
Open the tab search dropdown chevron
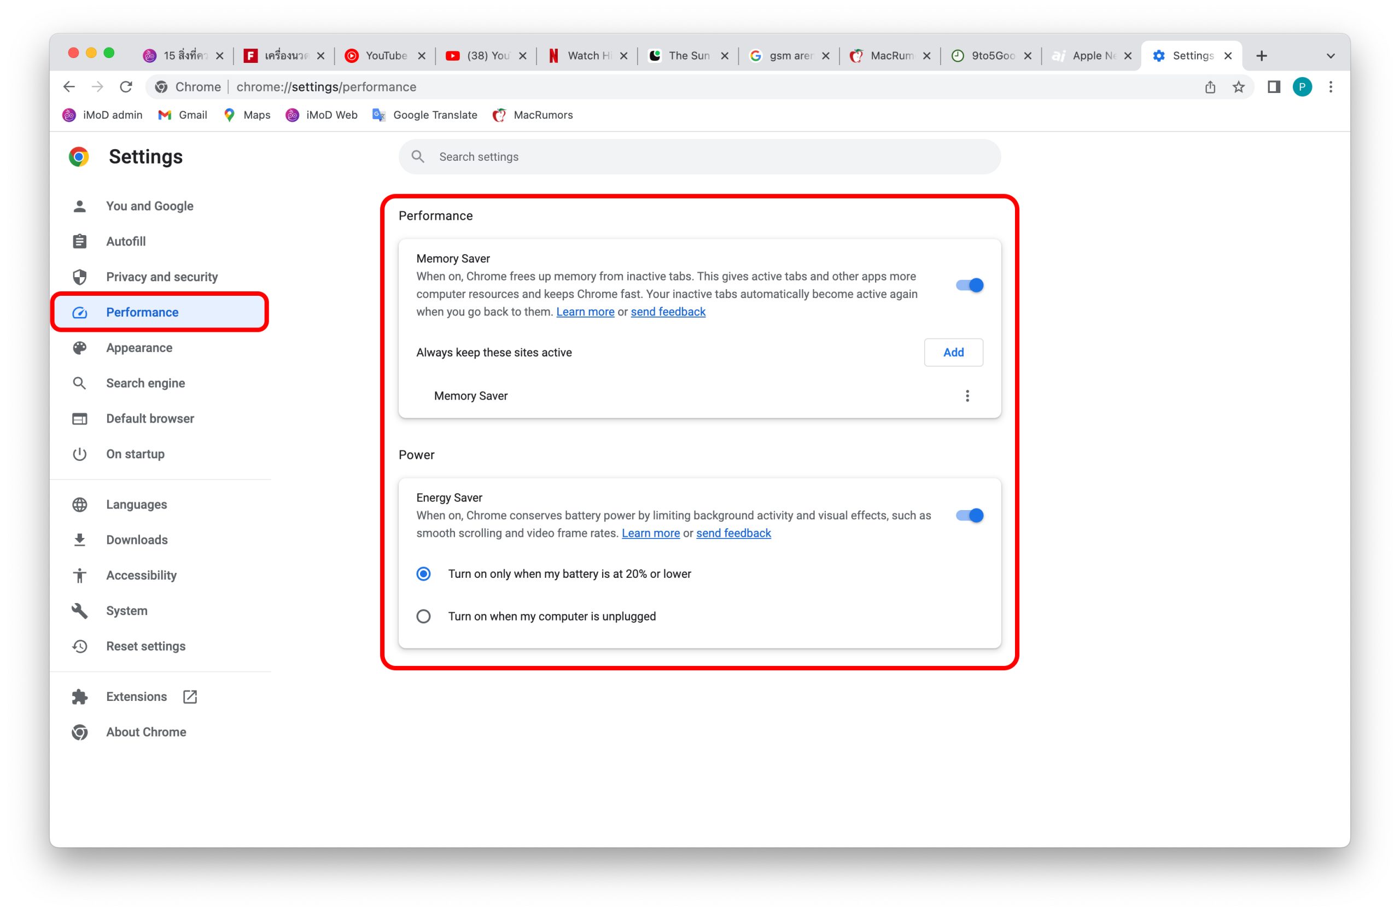pyautogui.click(x=1331, y=56)
